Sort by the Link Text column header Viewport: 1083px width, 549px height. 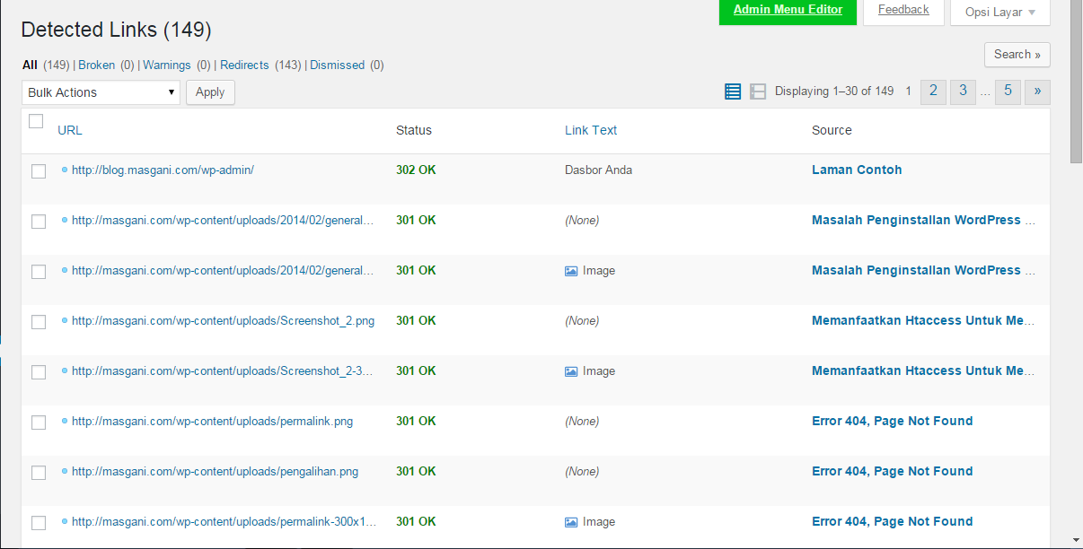[x=591, y=130]
